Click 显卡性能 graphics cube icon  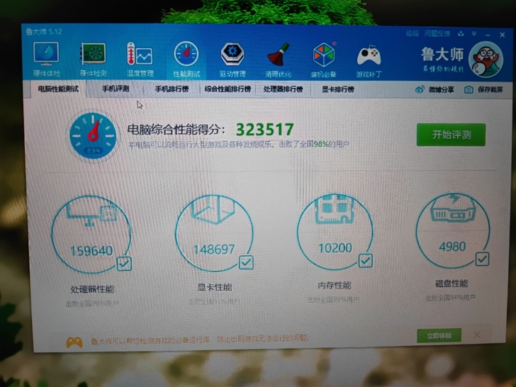click(213, 210)
